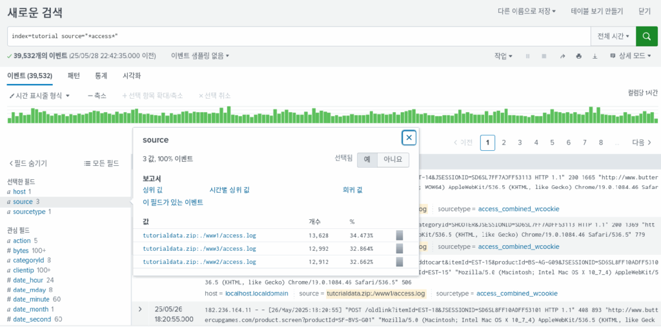This screenshot has width=661, height=327.
Task: Click localhost.localdomain host value
Action: coord(257,293)
